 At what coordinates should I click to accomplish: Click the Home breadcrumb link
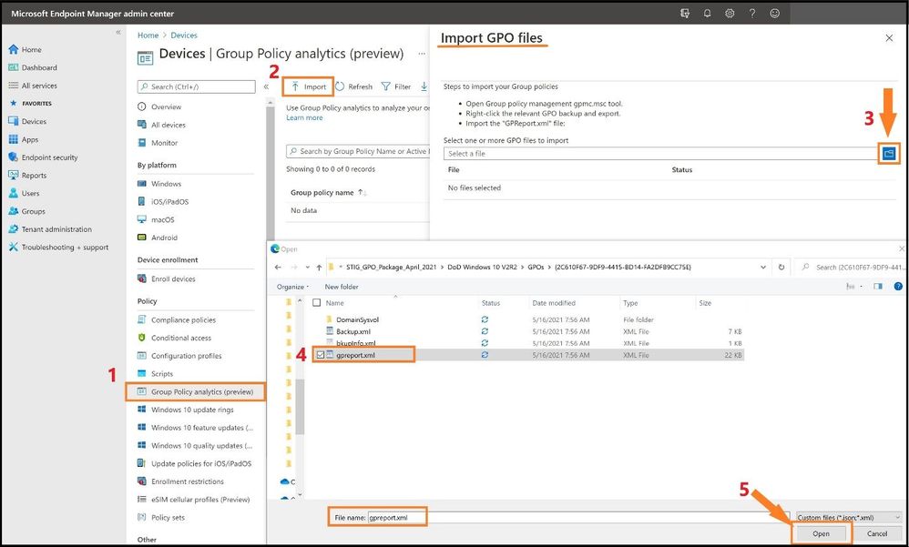[x=148, y=35]
